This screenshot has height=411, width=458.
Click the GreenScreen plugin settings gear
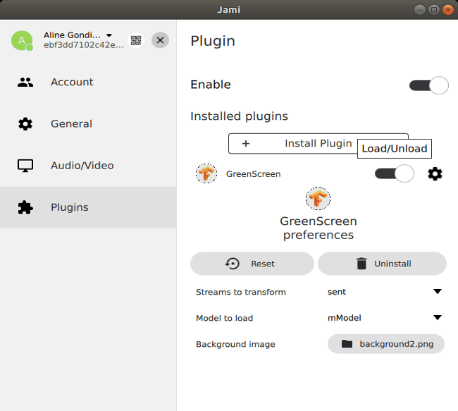(x=435, y=173)
